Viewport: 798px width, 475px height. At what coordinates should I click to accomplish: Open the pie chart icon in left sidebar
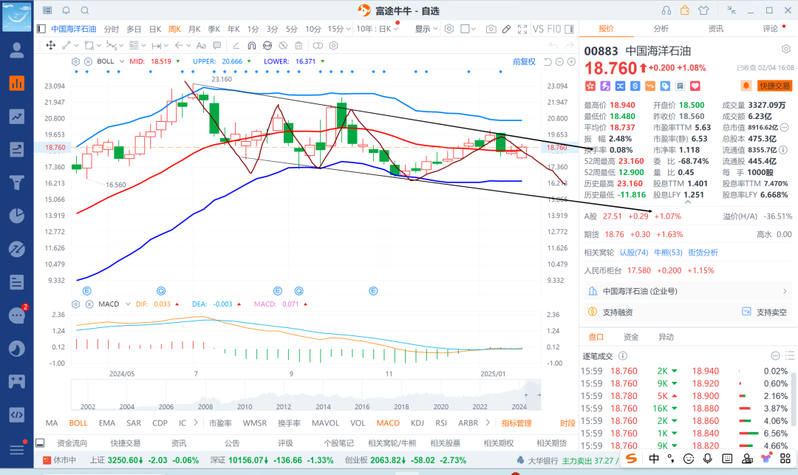(x=17, y=216)
